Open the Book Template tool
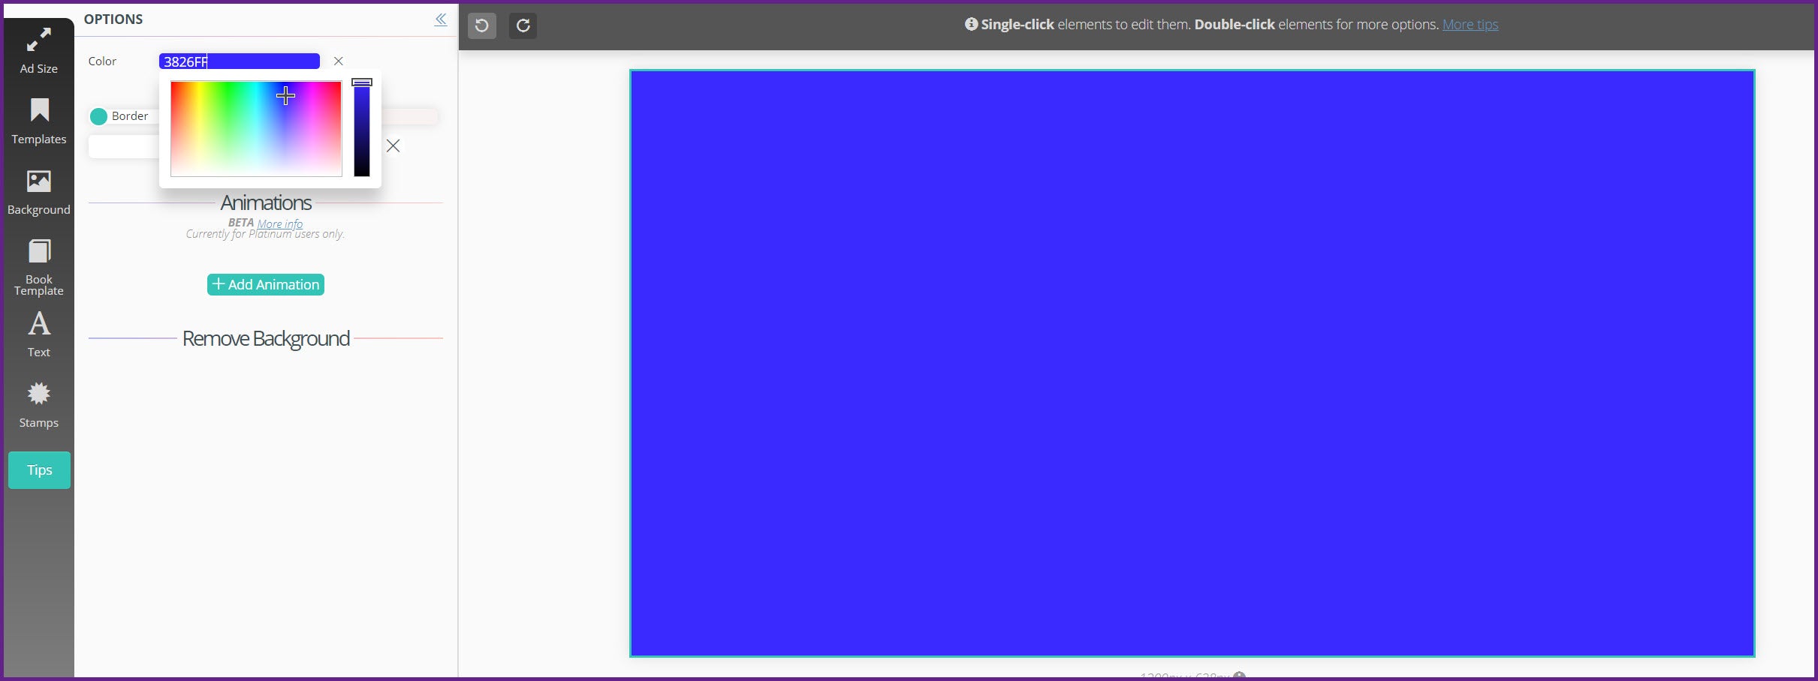Screen dimensions: 1818x681 [38, 266]
